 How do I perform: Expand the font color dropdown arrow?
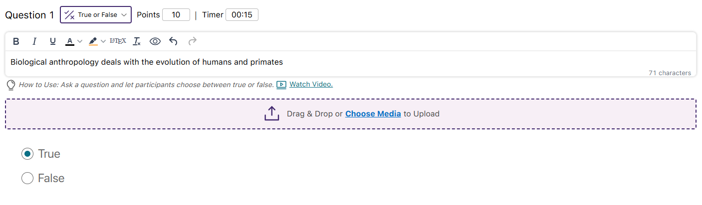click(x=80, y=41)
